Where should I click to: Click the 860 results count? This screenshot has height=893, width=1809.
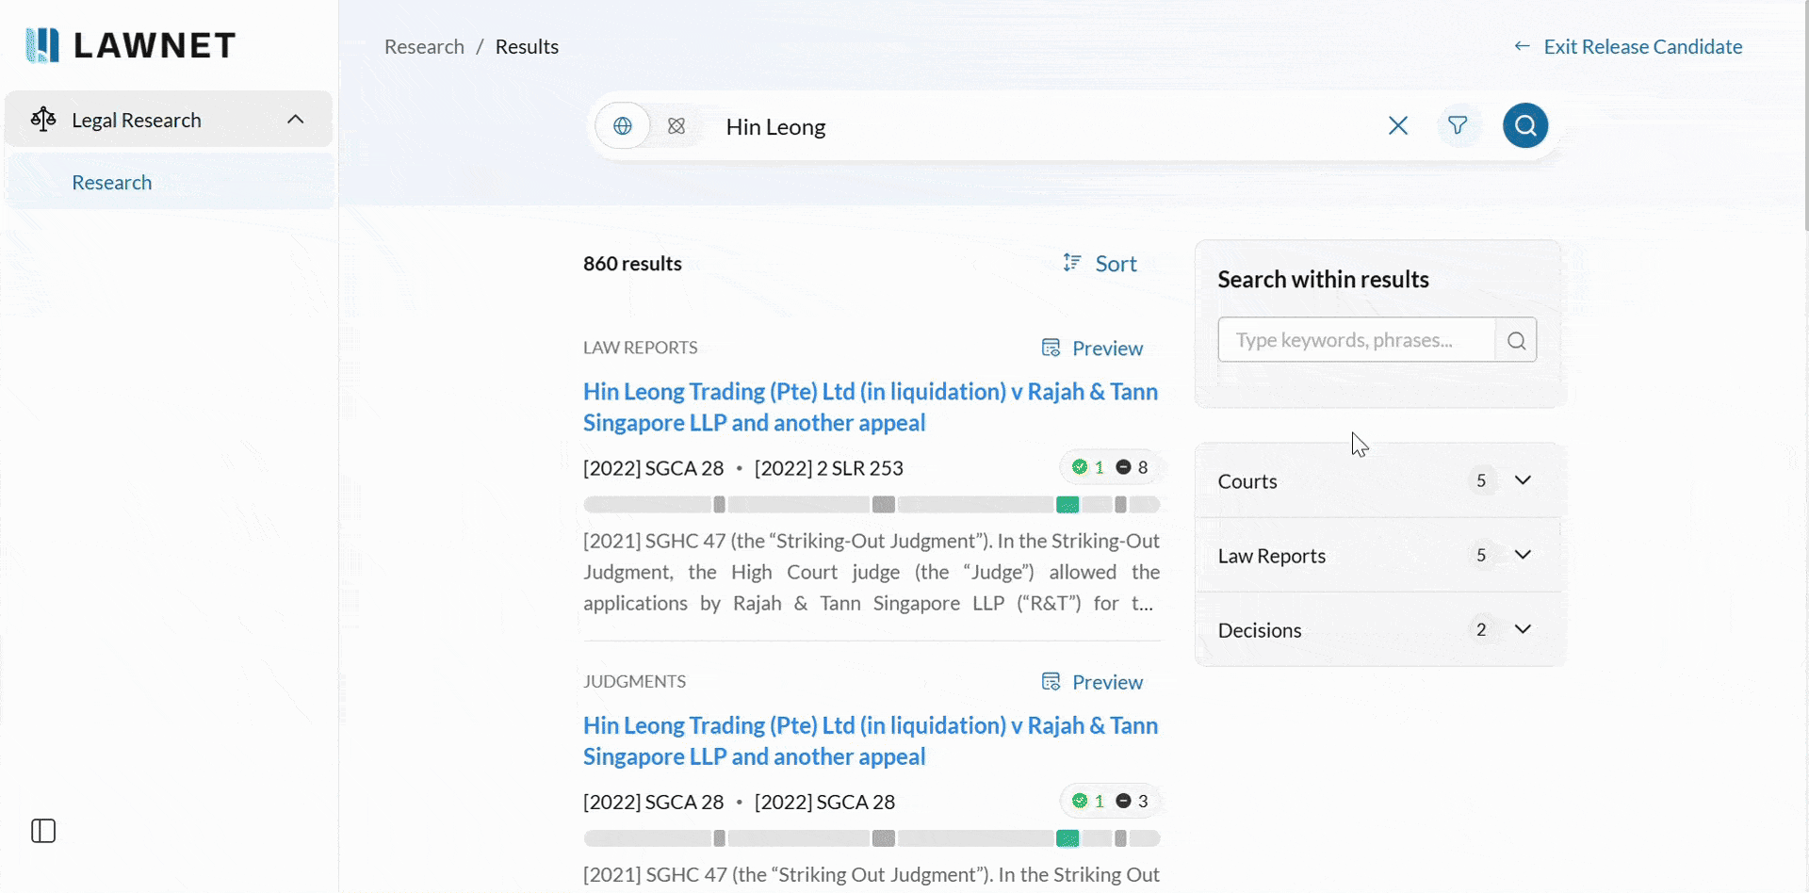click(x=632, y=264)
